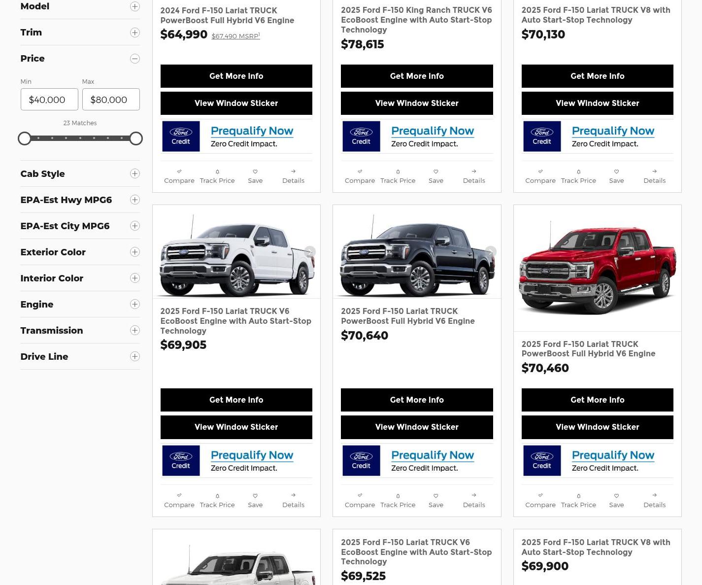702x585 pixels.
Task: Open the black F-150 Lariat photo above $70,640
Action: coord(417,252)
